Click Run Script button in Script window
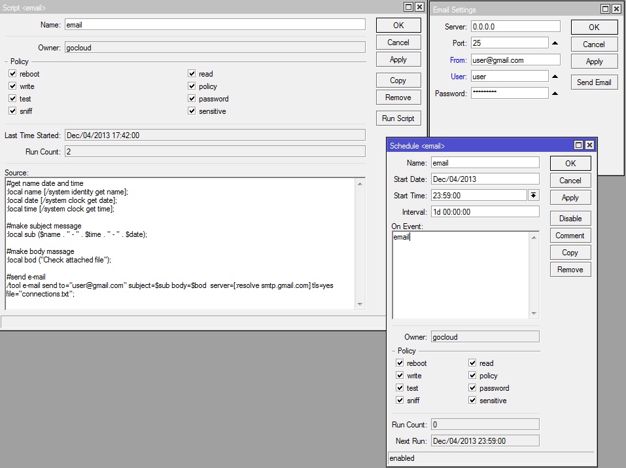 click(398, 118)
